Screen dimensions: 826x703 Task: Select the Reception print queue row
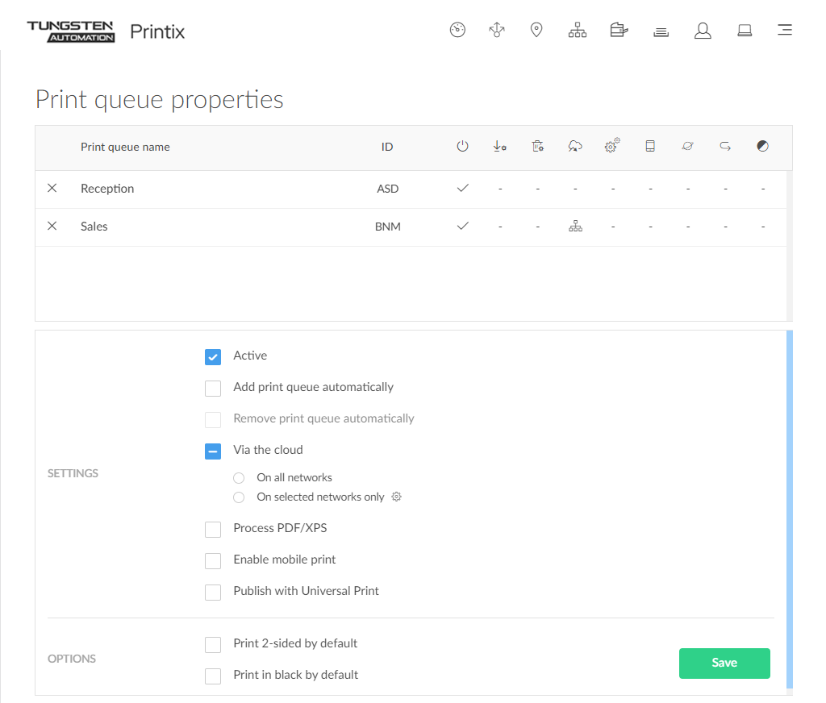click(107, 189)
